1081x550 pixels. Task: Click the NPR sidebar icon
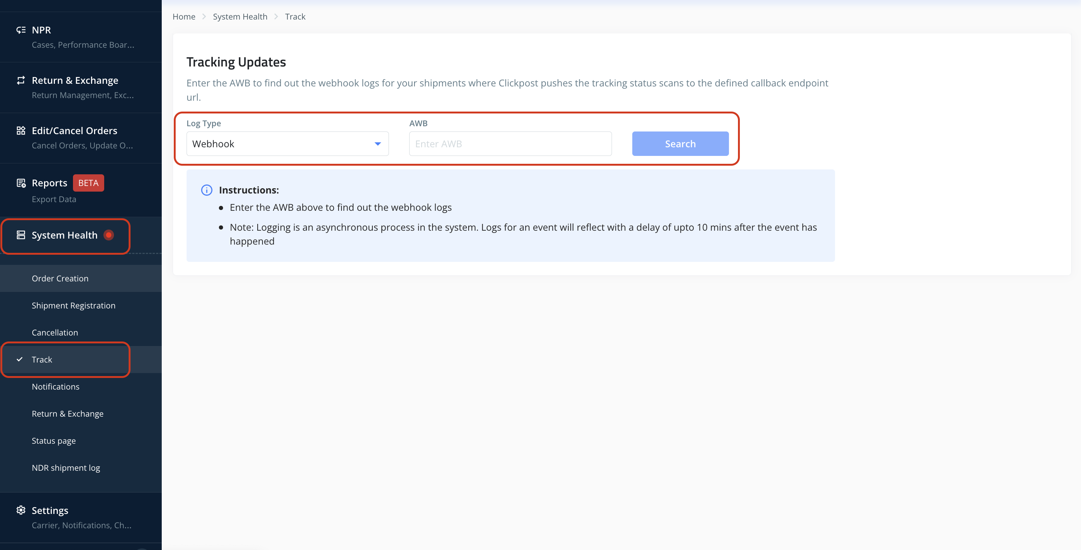click(21, 30)
